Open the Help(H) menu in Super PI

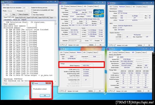(x=24, y=20)
